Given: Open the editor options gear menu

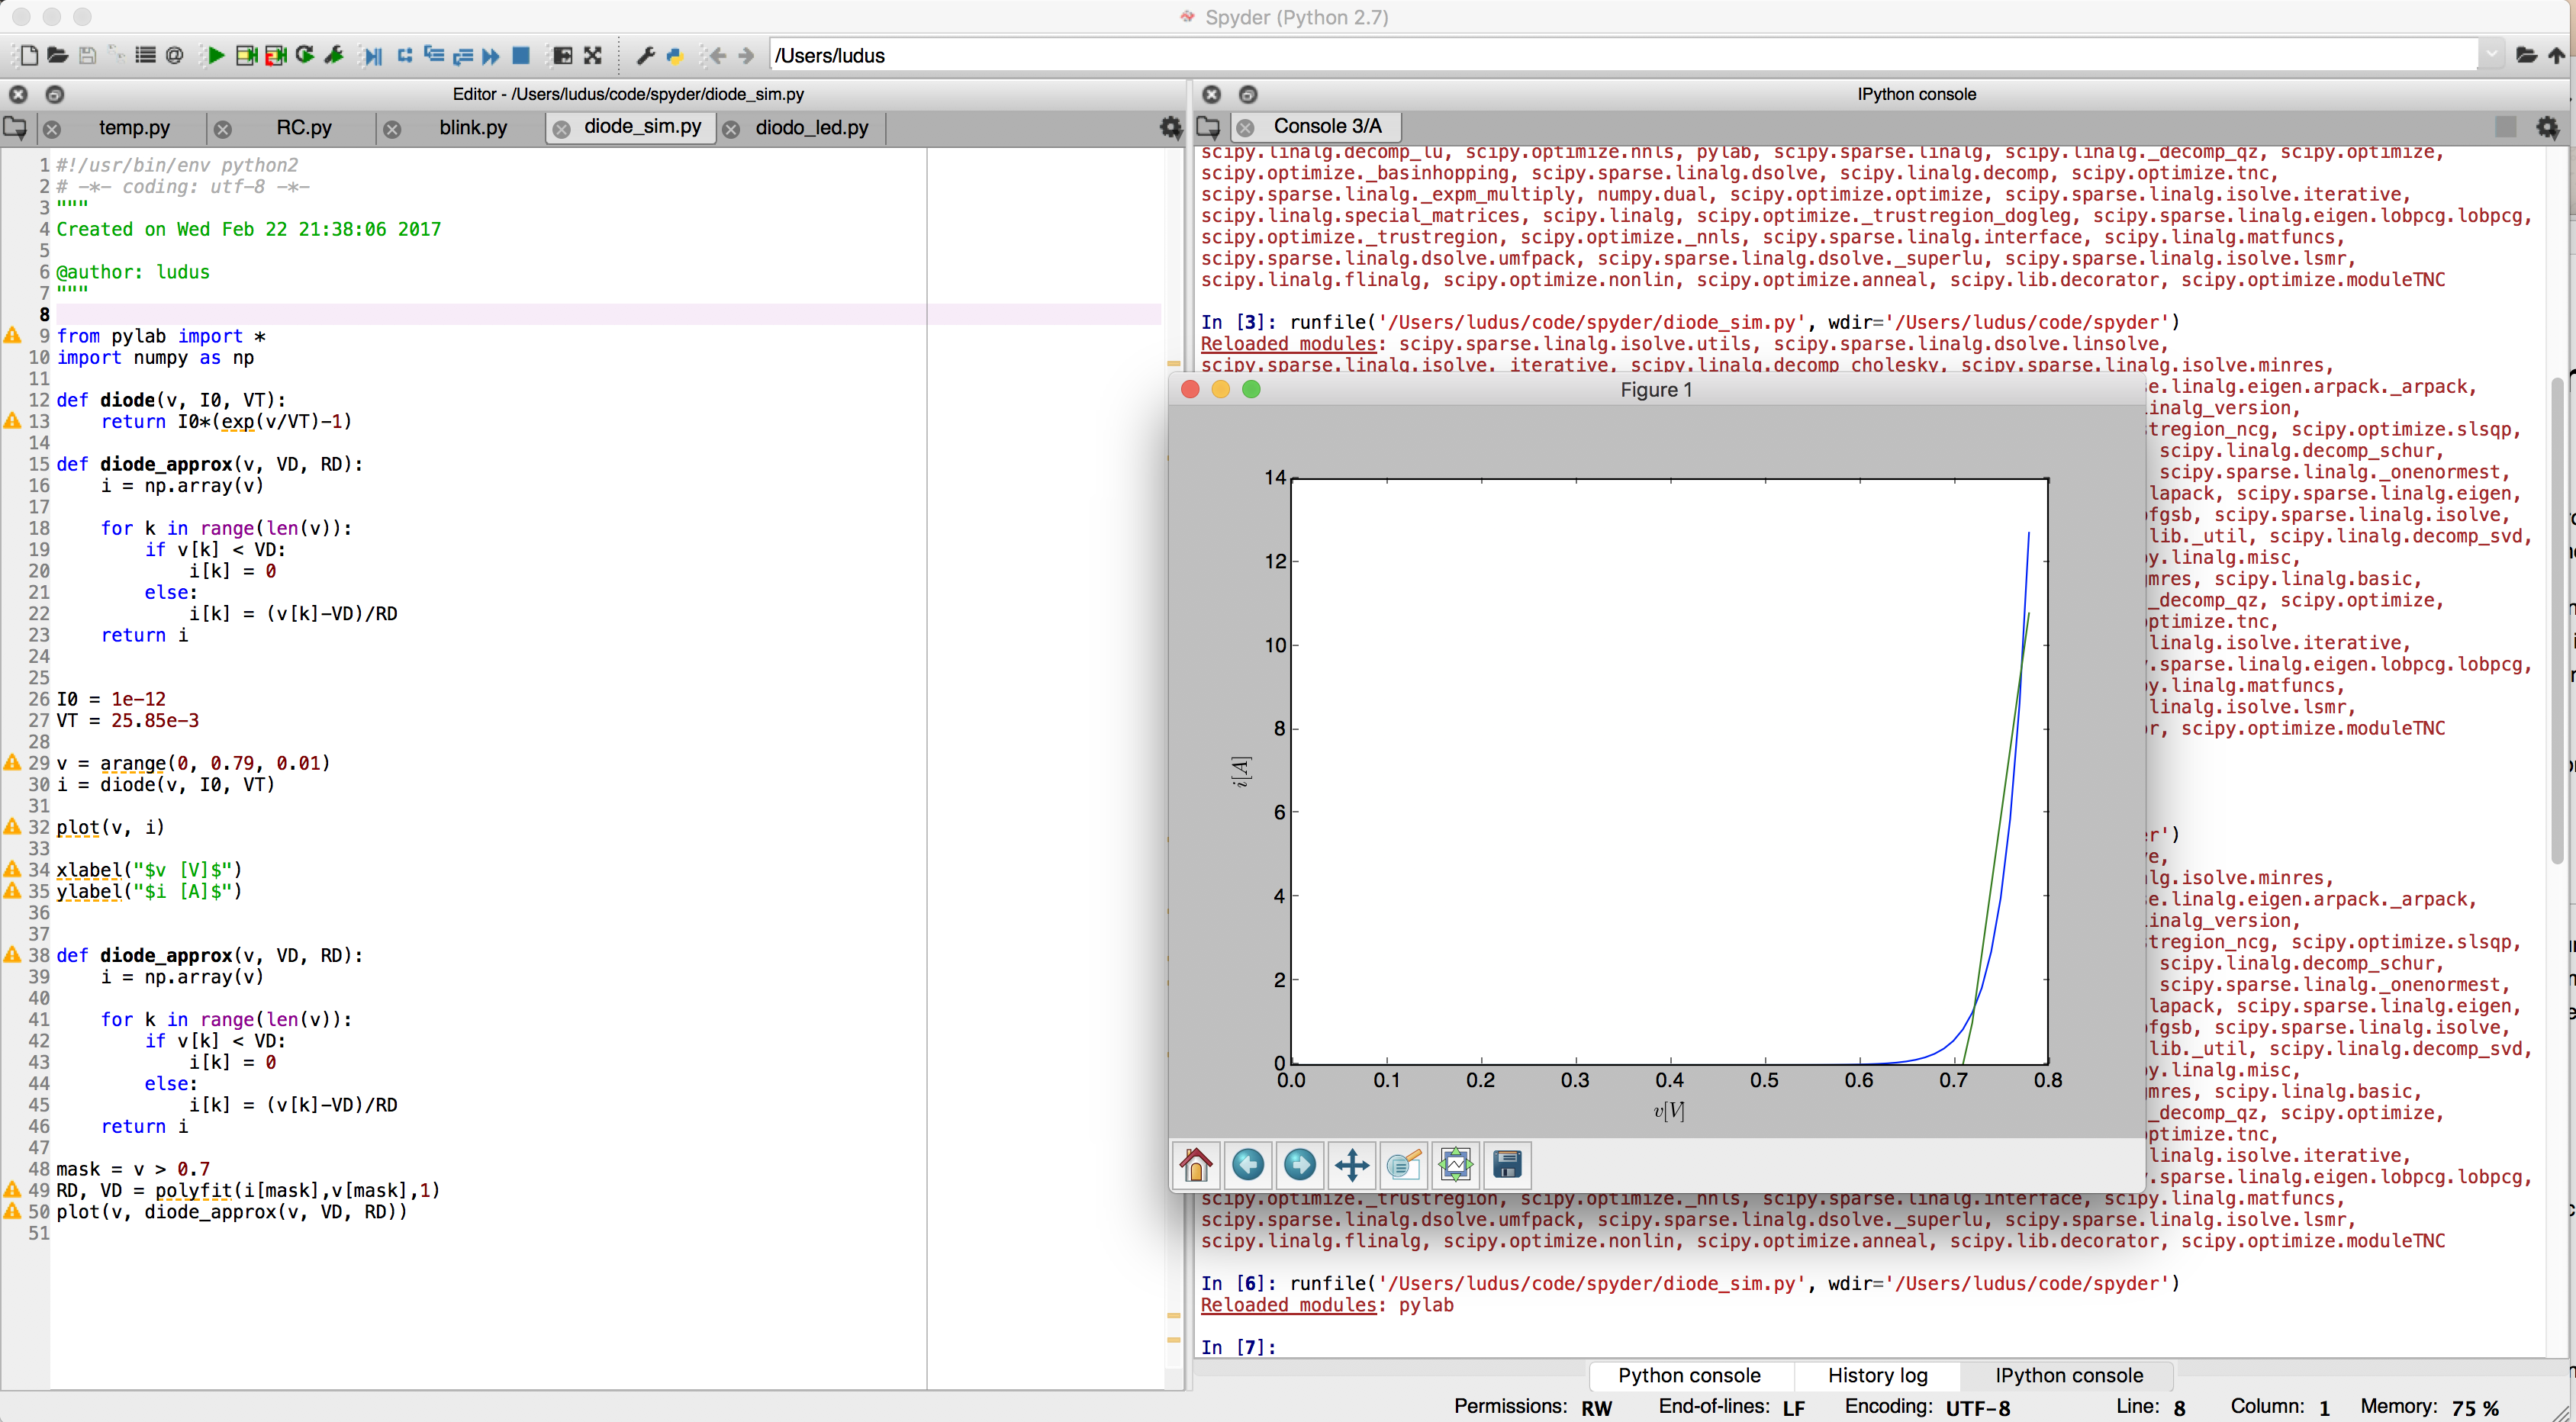Looking at the screenshot, I should click(1169, 127).
